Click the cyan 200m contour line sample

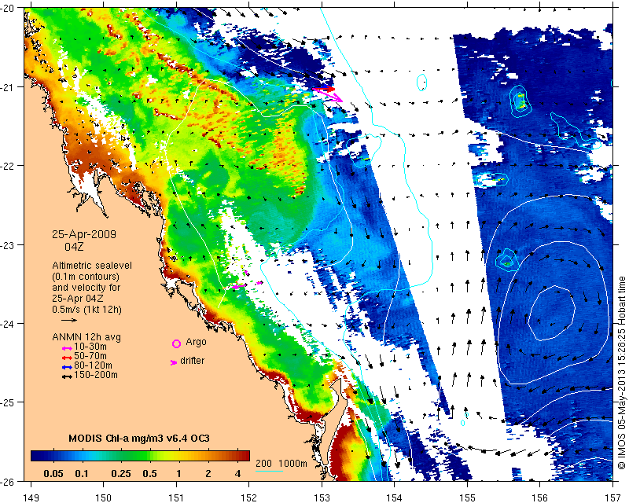point(269,471)
